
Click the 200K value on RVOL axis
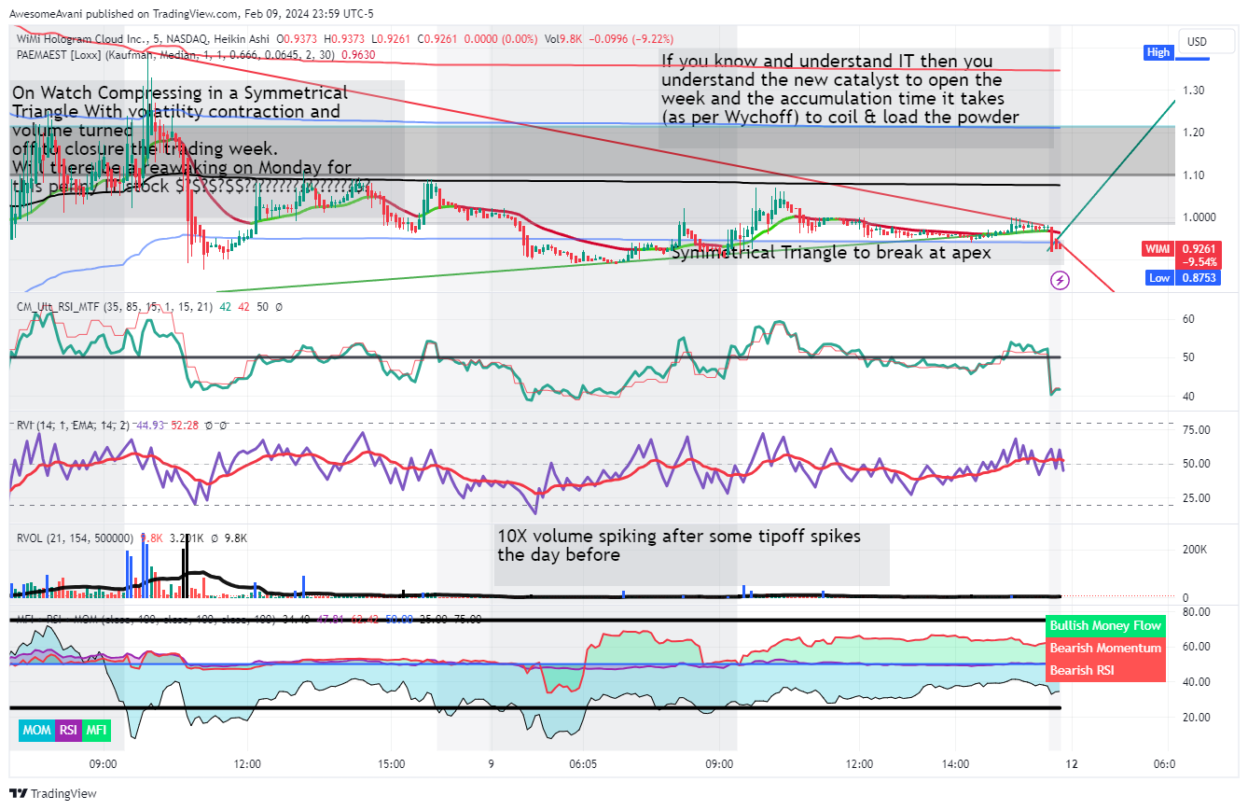(x=1197, y=550)
